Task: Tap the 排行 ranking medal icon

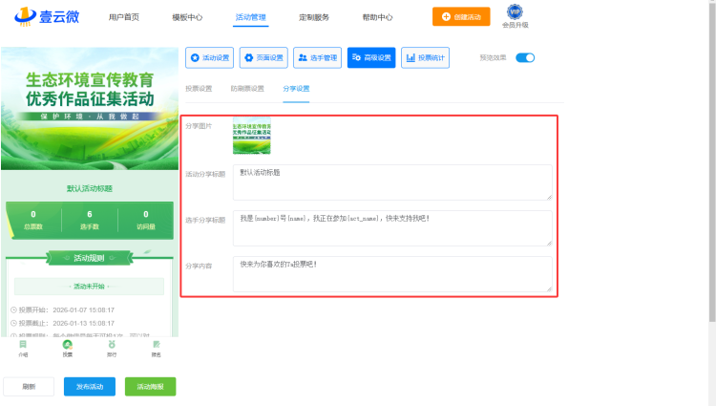Action: pos(112,348)
